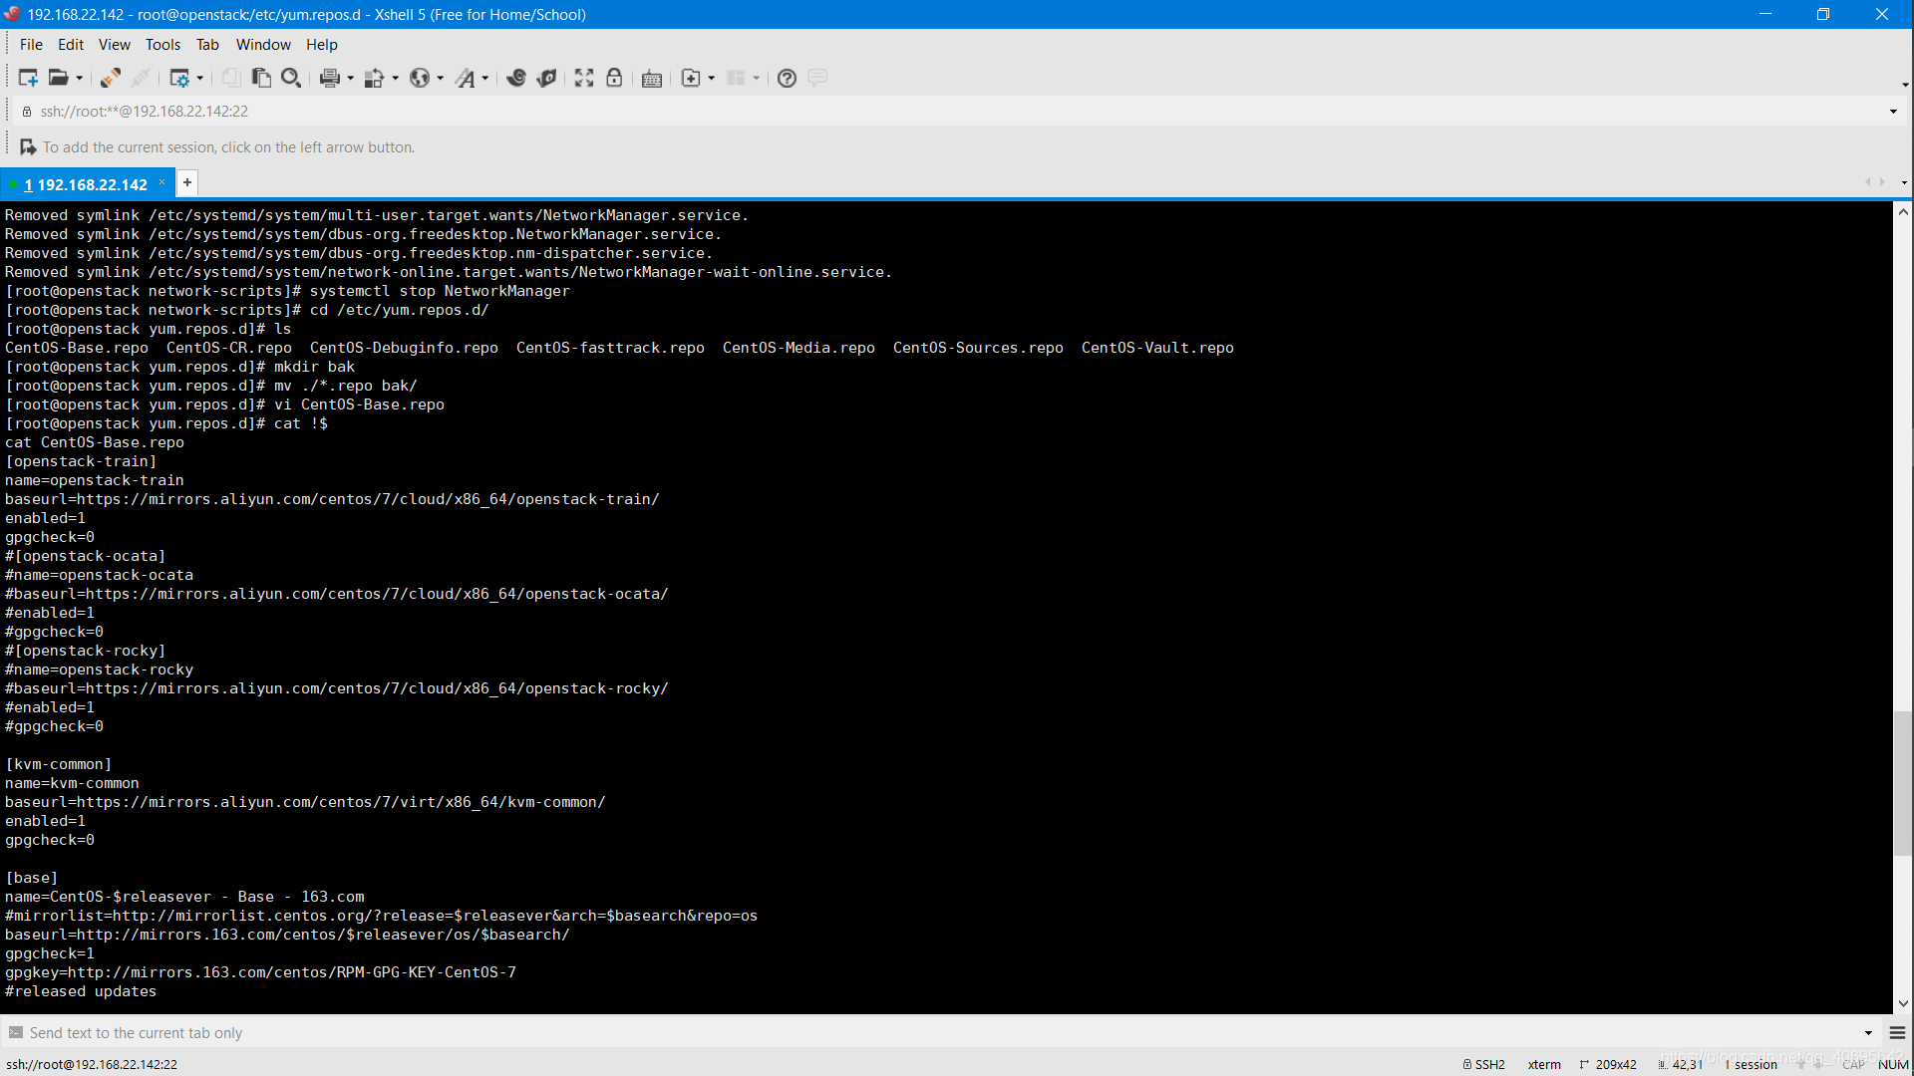Click the ssh://root@192.168.22.142:22 status text

(x=92, y=1065)
